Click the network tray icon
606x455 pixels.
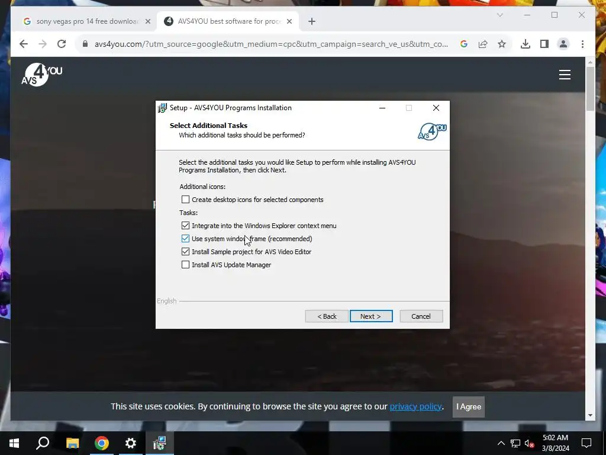coord(515,443)
